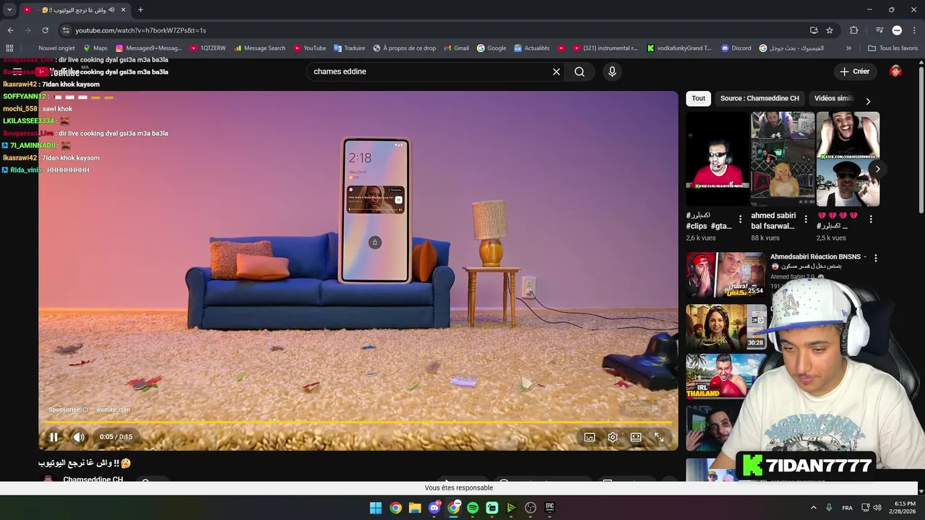
Task: Open the Chrome profile icon
Action: (x=897, y=30)
